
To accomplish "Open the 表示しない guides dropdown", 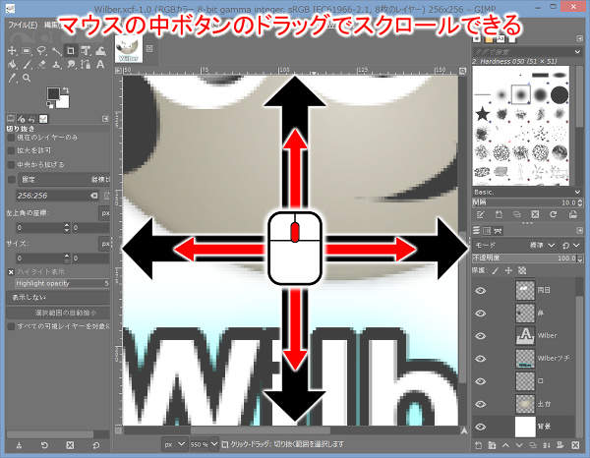I will (x=58, y=298).
